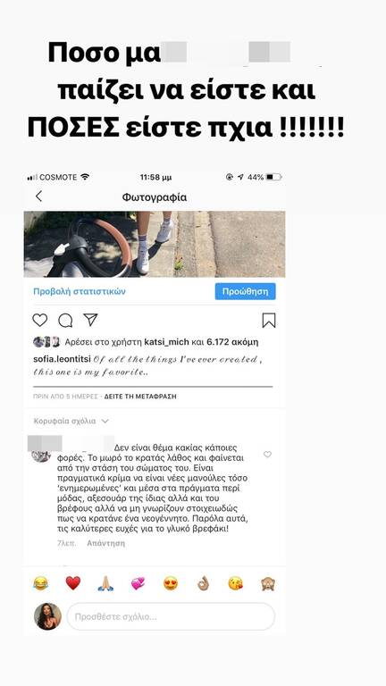Open the katsi_mich profile from likes
Image resolution: width=386 pixels, height=686 pixels.
tap(167, 342)
